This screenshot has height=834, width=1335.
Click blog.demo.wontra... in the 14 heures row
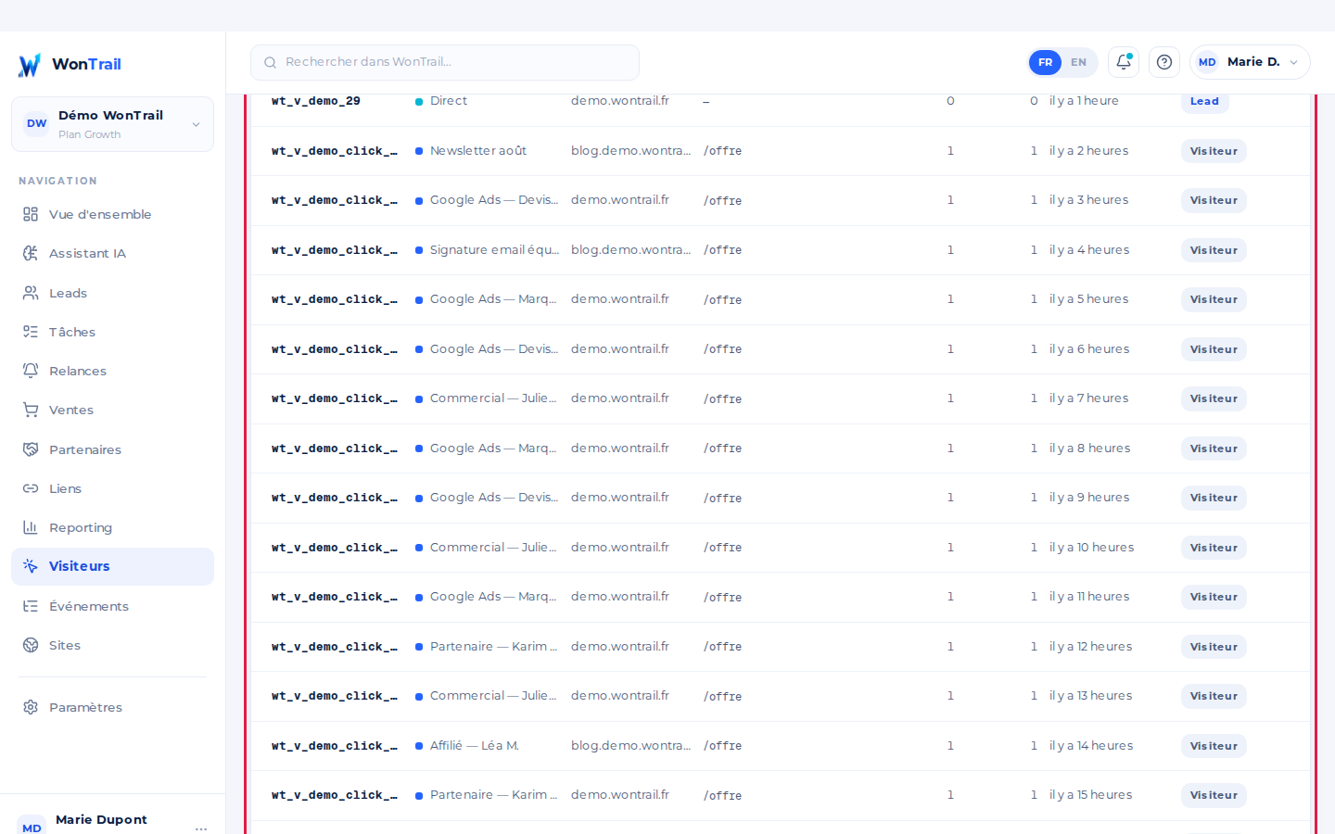coord(630,746)
